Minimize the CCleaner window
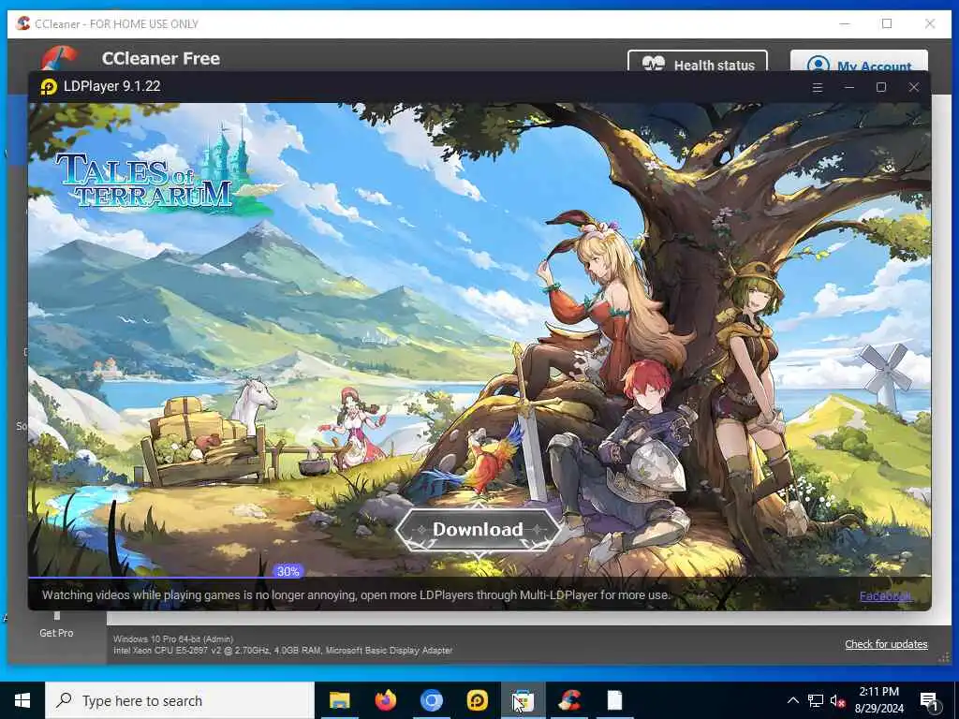 pyautogui.click(x=845, y=23)
